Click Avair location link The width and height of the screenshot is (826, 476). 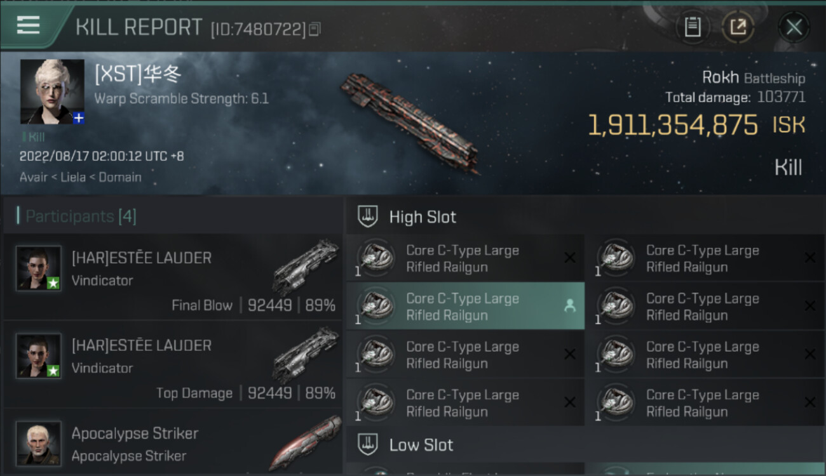pos(33,177)
